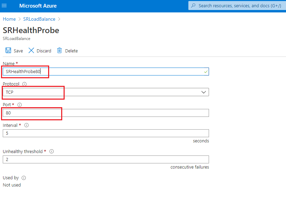
Task: Click the search resources box
Action: 240,6
